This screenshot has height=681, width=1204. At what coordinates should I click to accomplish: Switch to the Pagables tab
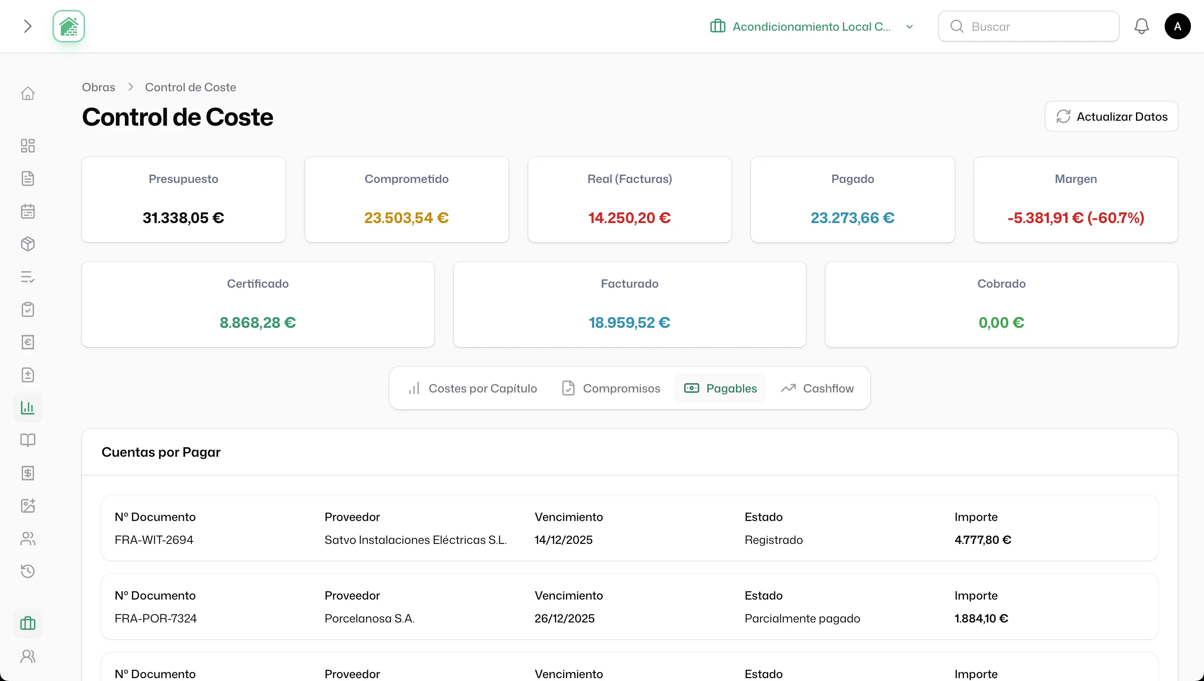pos(720,388)
